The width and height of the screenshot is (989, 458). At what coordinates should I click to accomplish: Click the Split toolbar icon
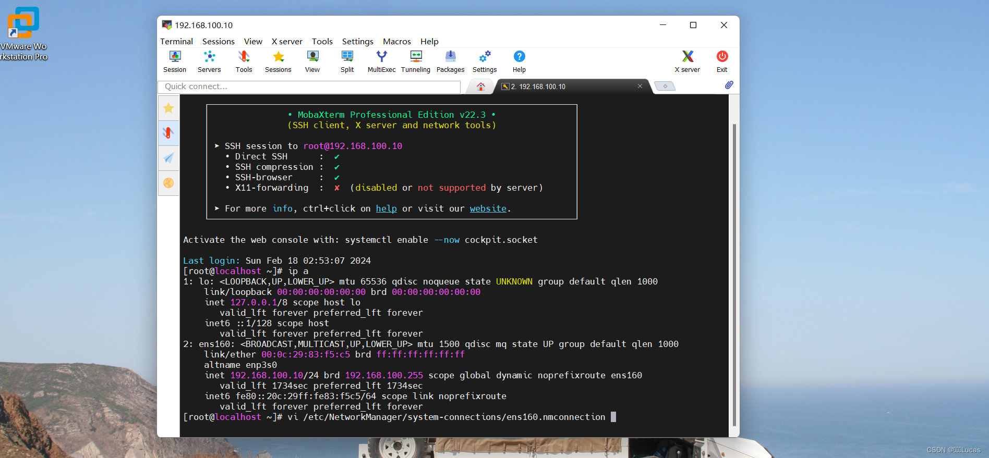[347, 61]
